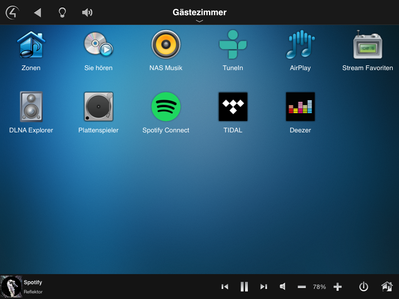Open the TIDAL app

click(x=233, y=107)
